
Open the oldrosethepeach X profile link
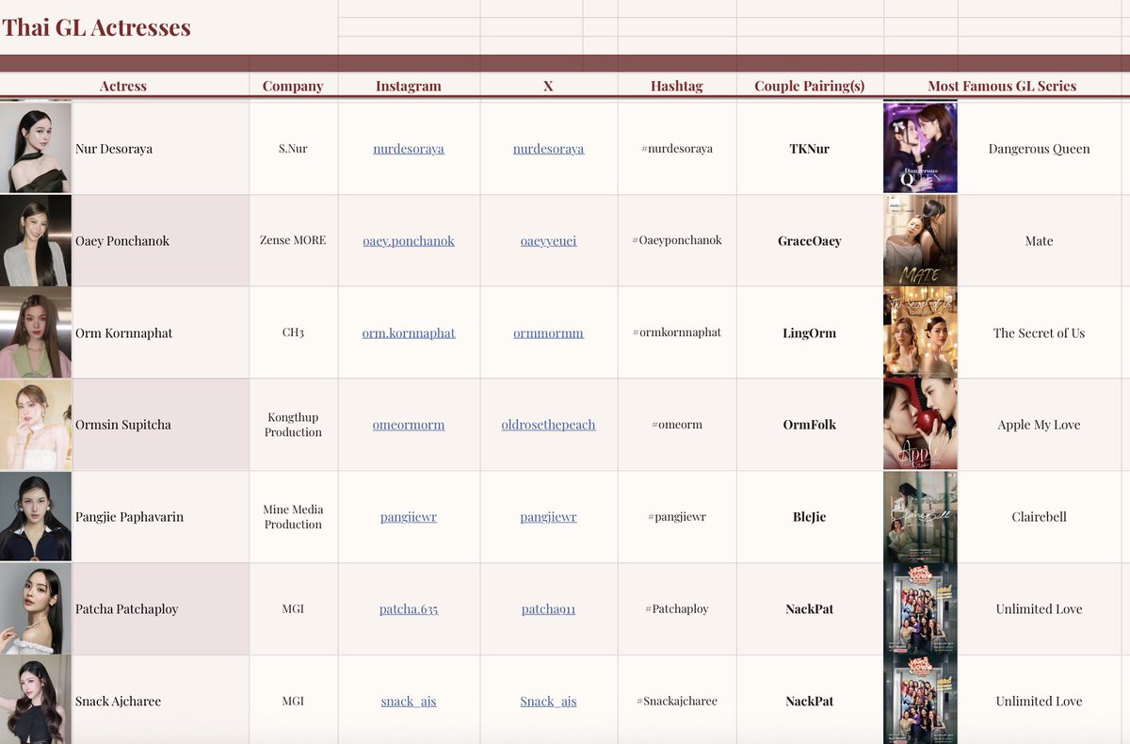(548, 424)
